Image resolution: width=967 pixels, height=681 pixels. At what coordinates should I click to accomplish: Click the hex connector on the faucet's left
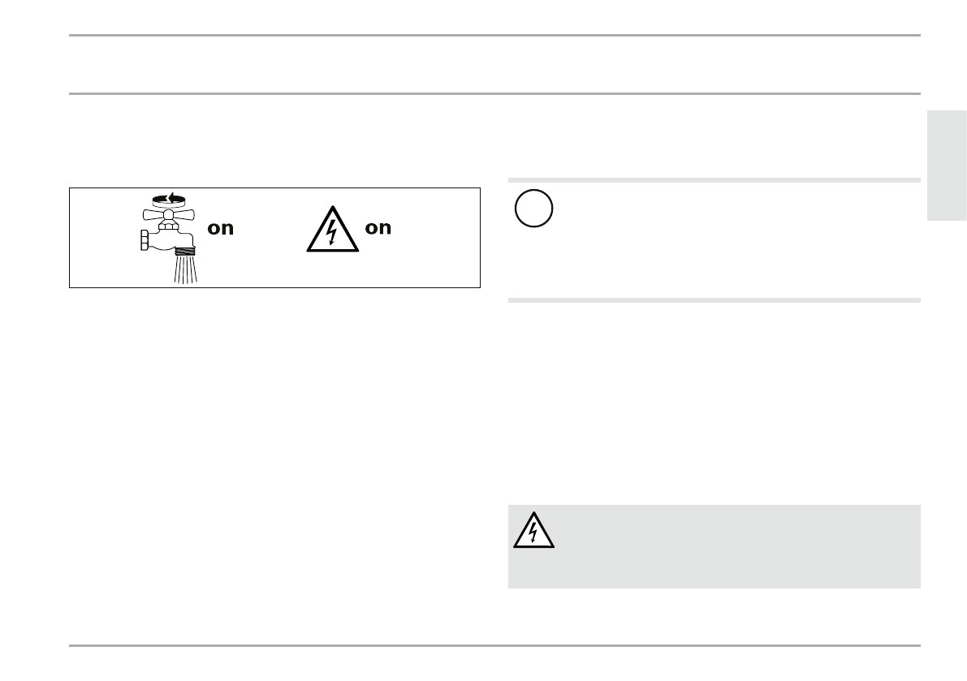[145, 241]
